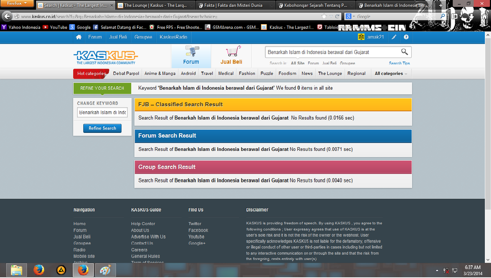Open Debat Parpol category

click(126, 74)
